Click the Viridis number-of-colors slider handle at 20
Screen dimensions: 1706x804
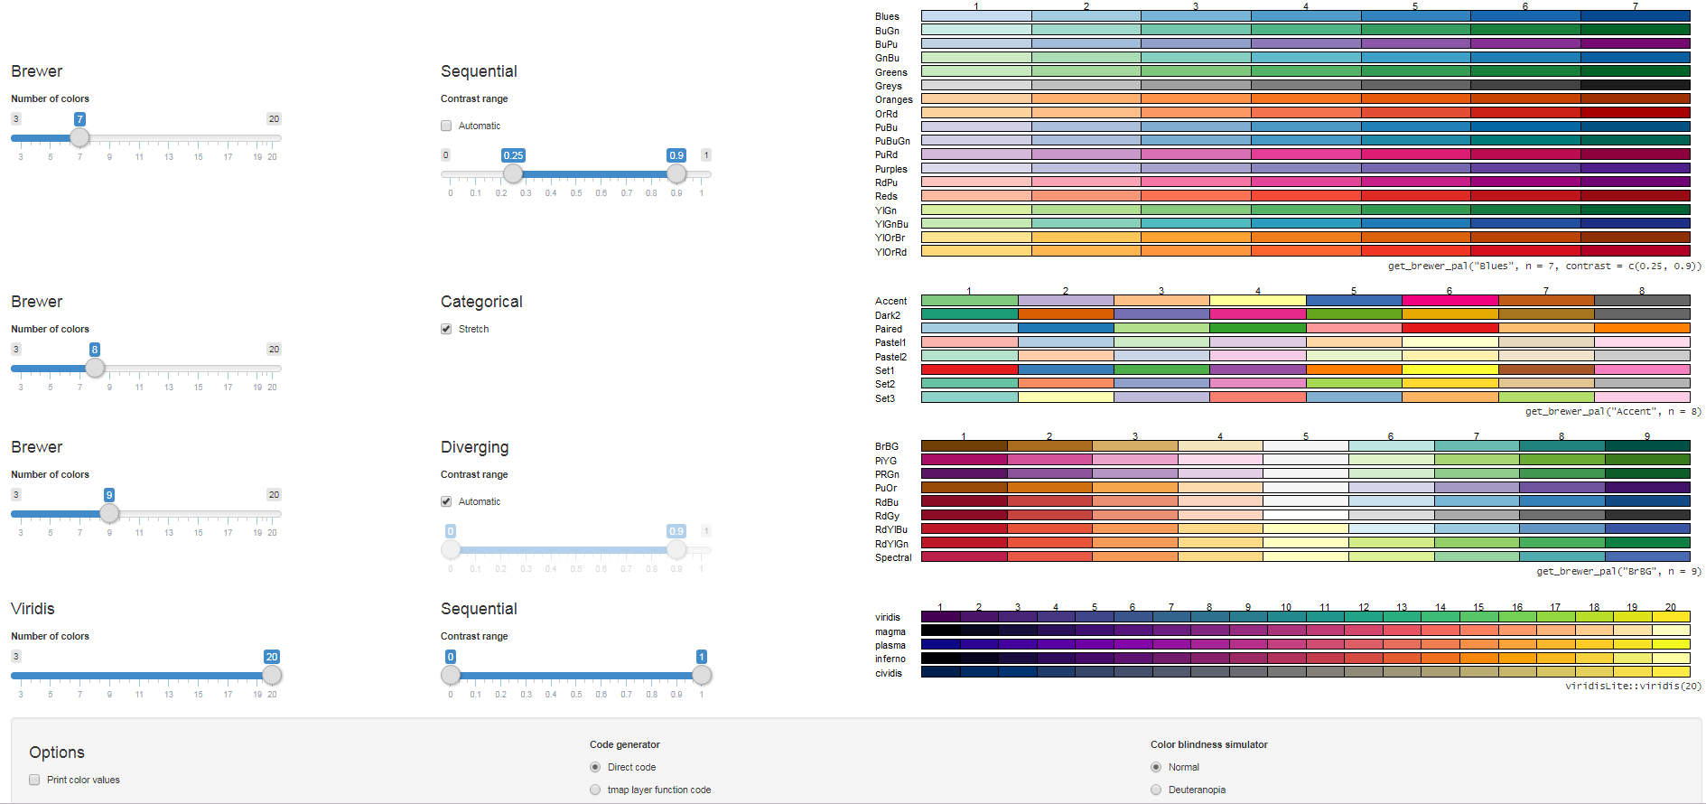click(272, 676)
